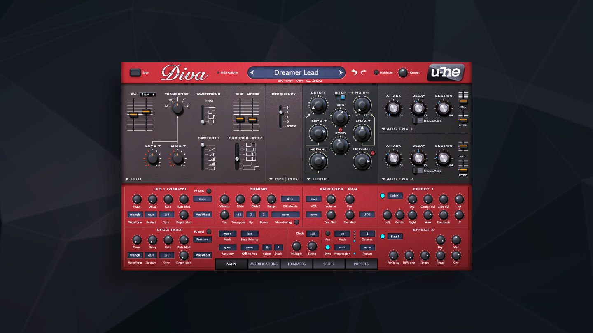This screenshot has width=593, height=333.
Task: Toggle the Multicore button
Action: [x=376, y=73]
